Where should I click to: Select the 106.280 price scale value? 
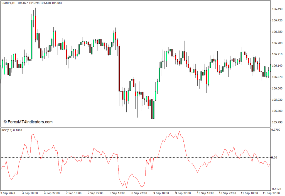(276, 43)
